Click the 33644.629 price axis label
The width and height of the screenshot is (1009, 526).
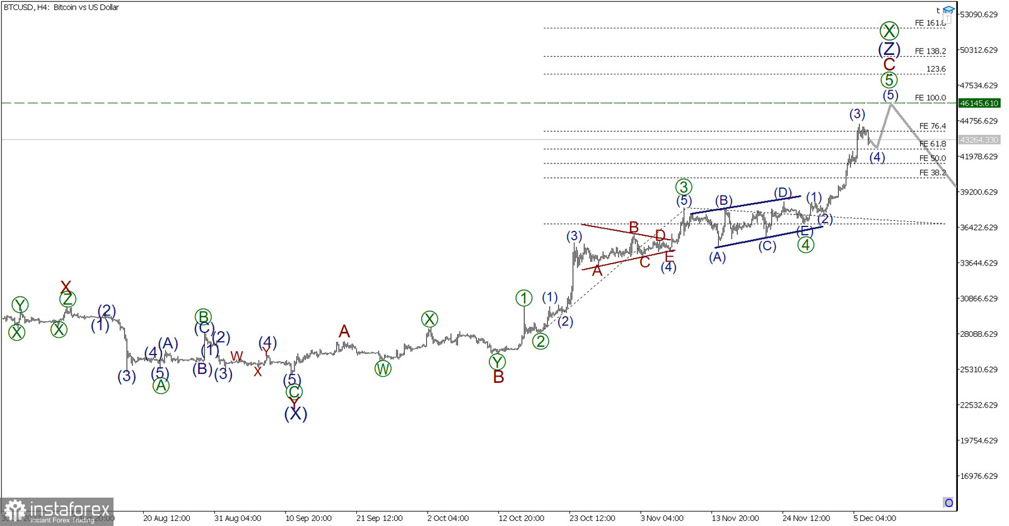pyautogui.click(x=979, y=263)
